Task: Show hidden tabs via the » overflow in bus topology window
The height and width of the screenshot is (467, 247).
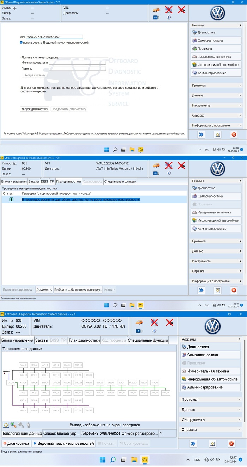Action: 161,433
